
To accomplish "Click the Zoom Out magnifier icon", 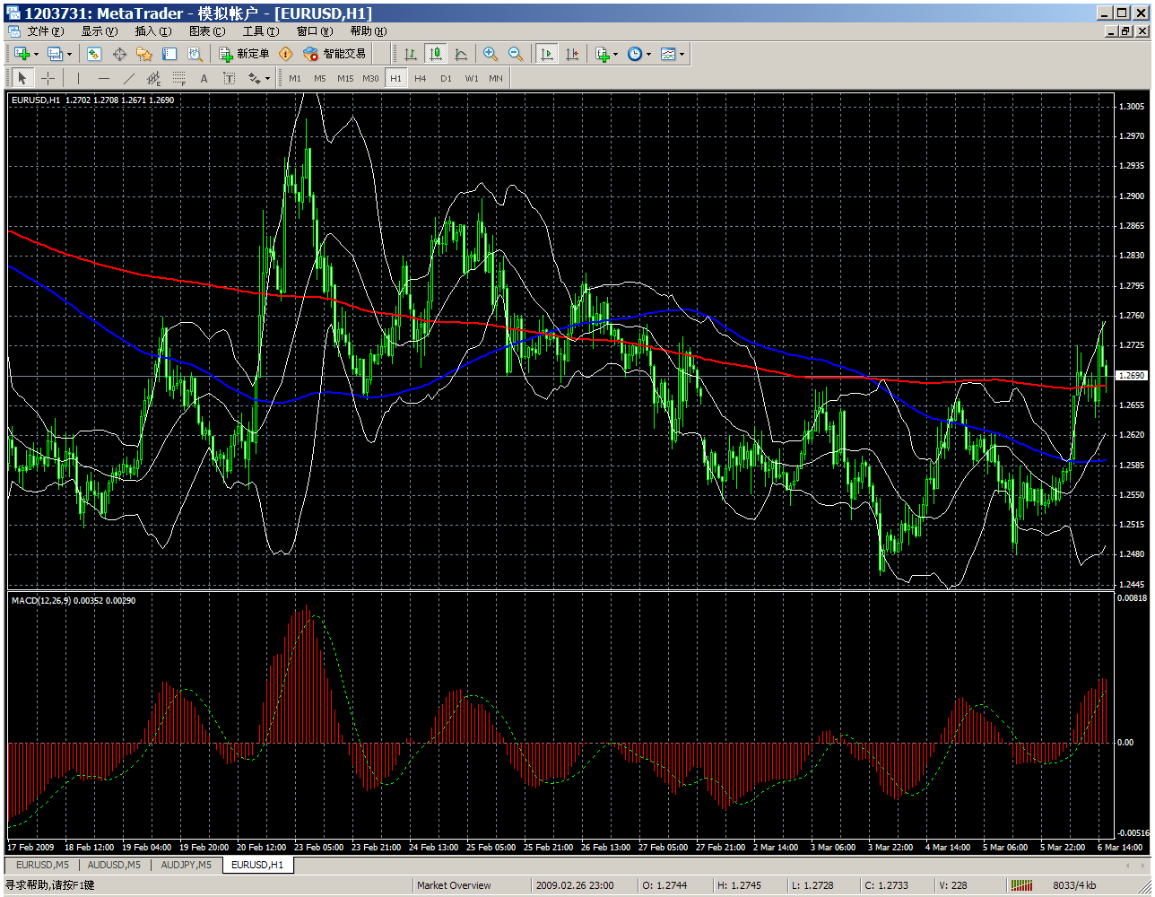I will [516, 54].
